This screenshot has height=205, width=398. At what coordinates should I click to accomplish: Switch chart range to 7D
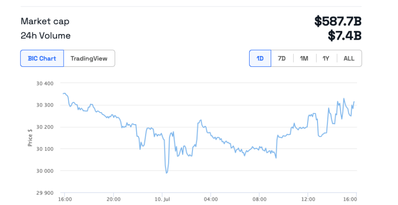[281, 58]
